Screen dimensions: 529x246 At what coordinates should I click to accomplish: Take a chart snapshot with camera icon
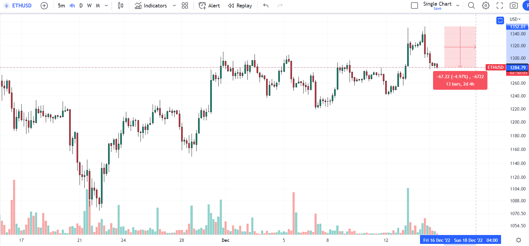coord(514,6)
